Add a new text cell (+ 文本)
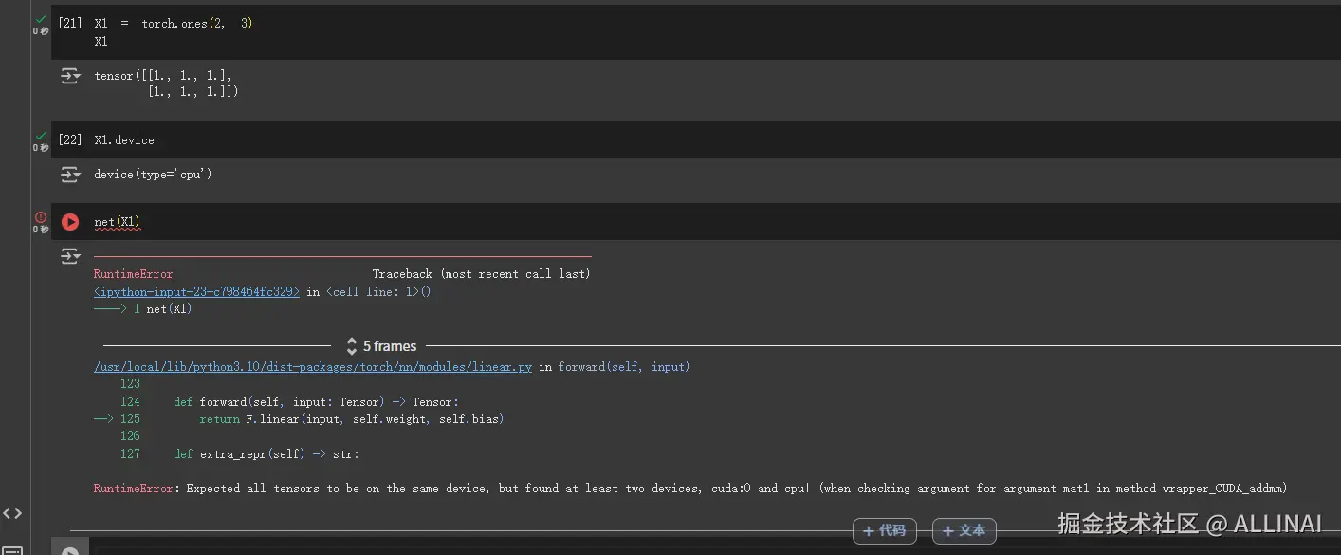The width and height of the screenshot is (1341, 555). tap(964, 531)
